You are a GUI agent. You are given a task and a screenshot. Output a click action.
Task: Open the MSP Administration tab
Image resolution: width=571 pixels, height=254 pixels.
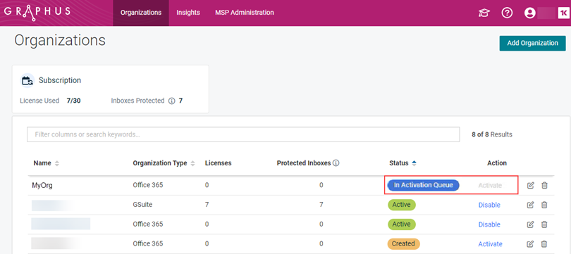245,13
